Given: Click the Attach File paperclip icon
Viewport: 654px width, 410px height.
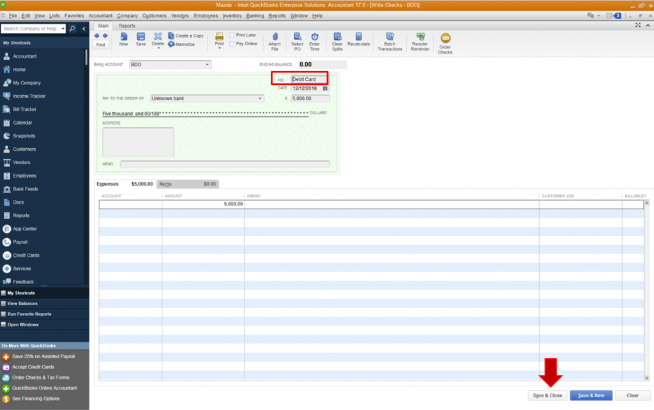Looking at the screenshot, I should tap(275, 36).
